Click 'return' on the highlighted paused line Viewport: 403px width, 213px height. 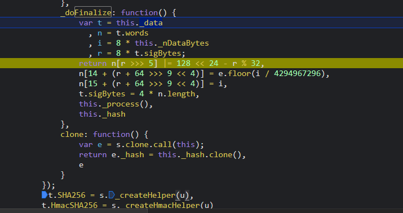click(x=93, y=64)
